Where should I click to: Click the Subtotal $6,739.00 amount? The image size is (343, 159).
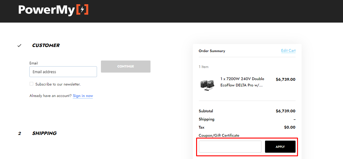tap(286, 111)
